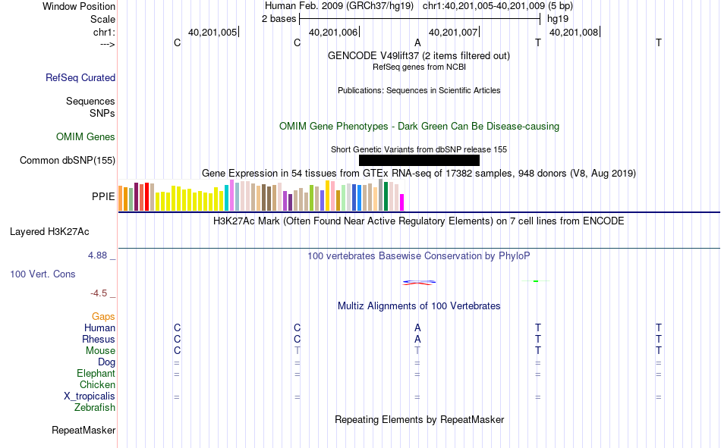Click the black dbSNP variant item
The image size is (721, 448).
point(420,161)
